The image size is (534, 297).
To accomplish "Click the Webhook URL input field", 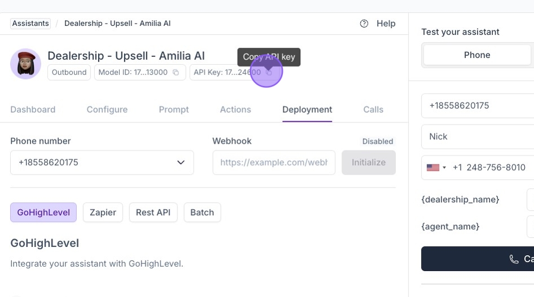I will click(x=274, y=162).
